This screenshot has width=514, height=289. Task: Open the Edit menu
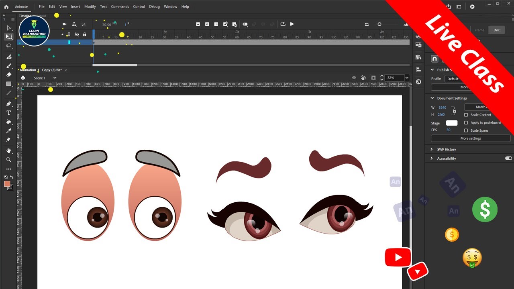[x=52, y=6]
